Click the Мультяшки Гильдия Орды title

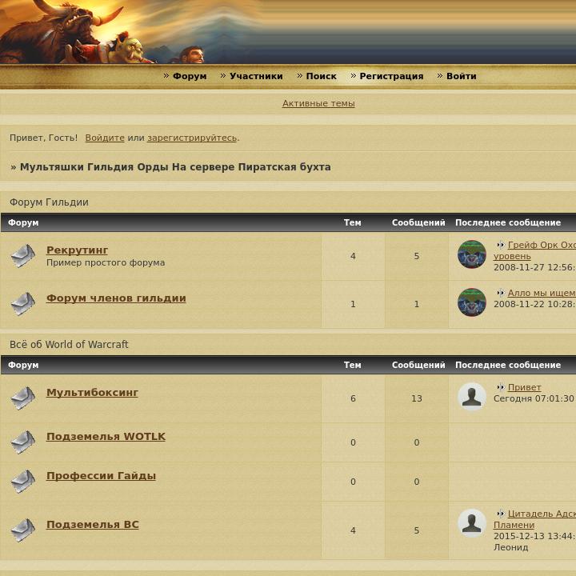coord(175,166)
